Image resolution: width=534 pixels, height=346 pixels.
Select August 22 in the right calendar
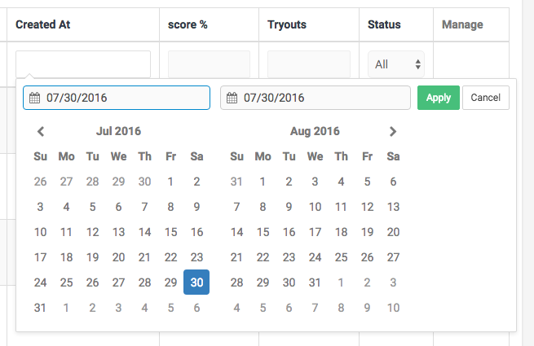pos(263,257)
